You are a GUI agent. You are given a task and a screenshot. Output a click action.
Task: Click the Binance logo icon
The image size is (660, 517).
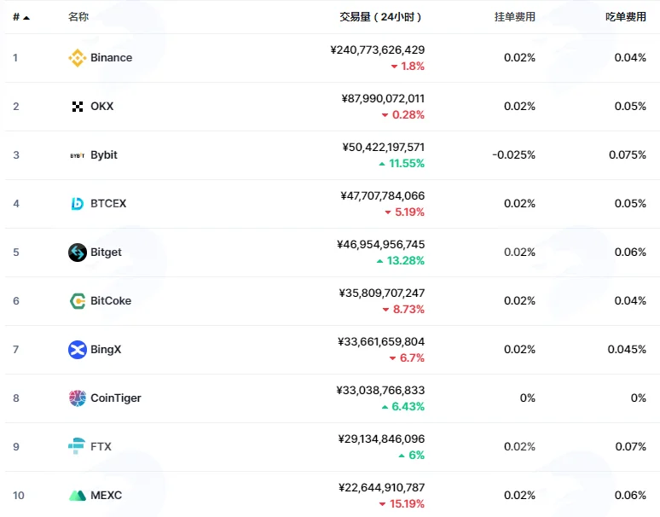[78, 58]
